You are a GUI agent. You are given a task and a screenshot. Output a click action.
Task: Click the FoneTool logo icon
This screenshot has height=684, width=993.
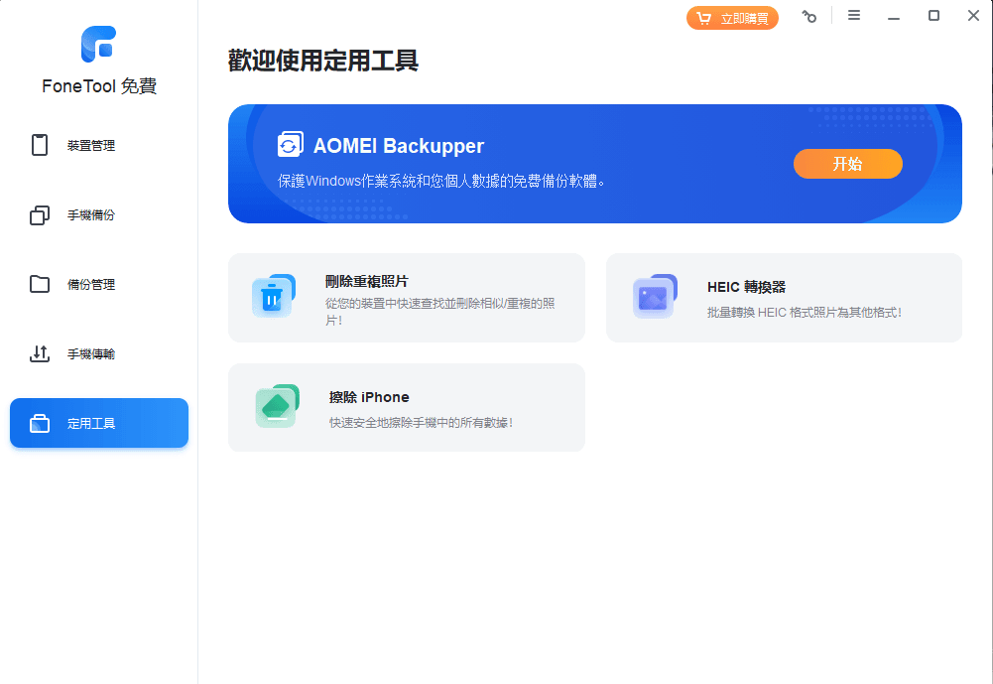pyautogui.click(x=99, y=44)
